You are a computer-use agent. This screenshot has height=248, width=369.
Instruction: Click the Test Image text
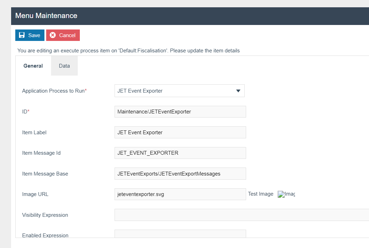pyautogui.click(x=260, y=194)
